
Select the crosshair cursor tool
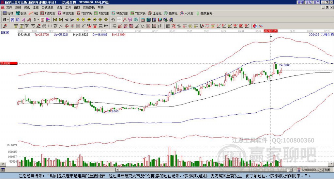point(119,20)
